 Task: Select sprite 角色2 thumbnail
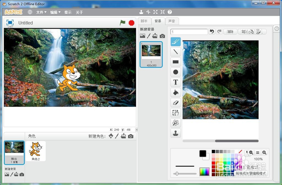point(36,151)
